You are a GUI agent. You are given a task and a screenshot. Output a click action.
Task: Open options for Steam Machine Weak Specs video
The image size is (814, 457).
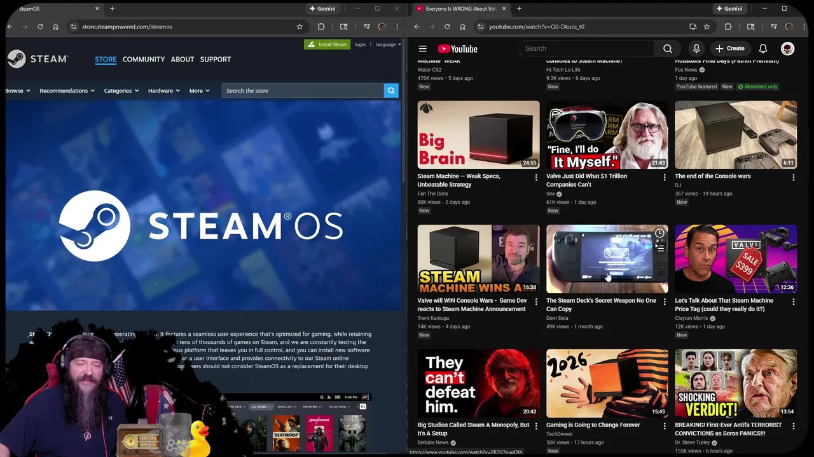536,178
